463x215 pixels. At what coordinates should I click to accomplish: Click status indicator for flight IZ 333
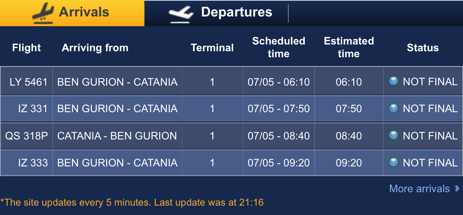[x=393, y=163]
